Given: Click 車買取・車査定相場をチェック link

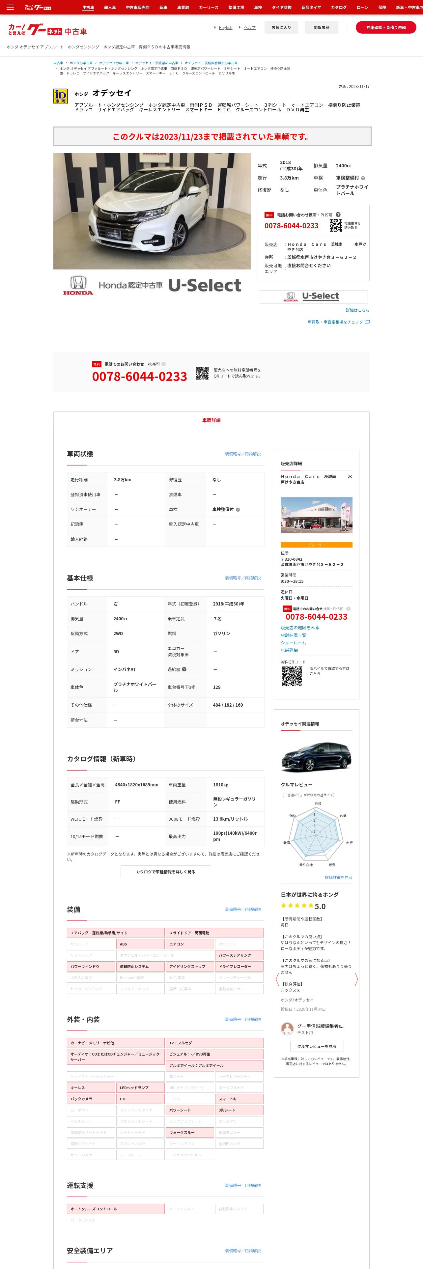Looking at the screenshot, I should tap(335, 322).
